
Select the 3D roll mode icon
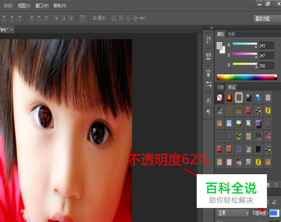click(121, 18)
